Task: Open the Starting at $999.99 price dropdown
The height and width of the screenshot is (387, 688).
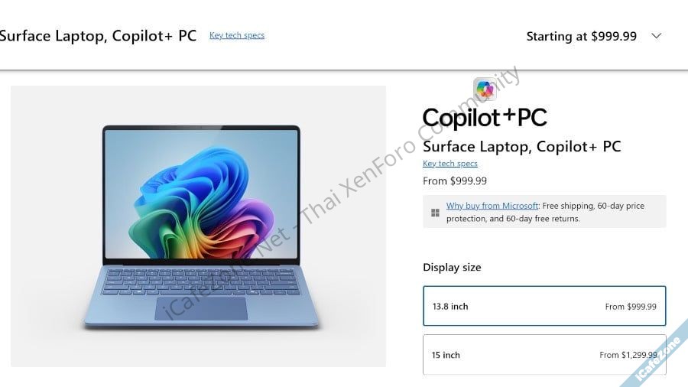Action: (x=582, y=36)
